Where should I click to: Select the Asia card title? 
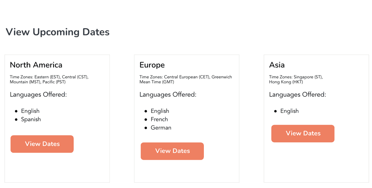[277, 65]
